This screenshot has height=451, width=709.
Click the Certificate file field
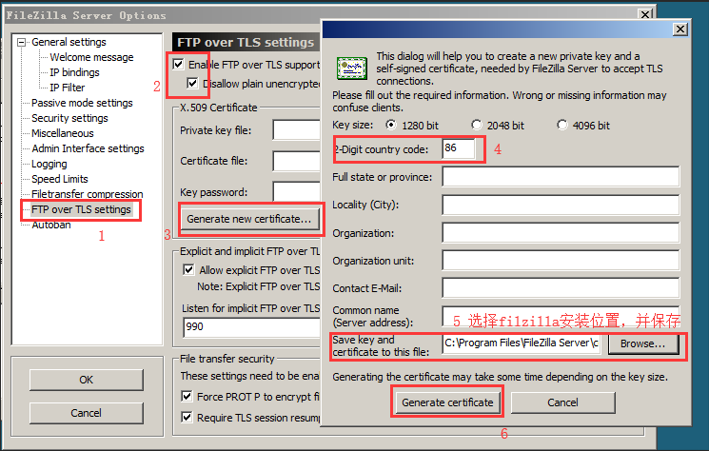(x=297, y=161)
